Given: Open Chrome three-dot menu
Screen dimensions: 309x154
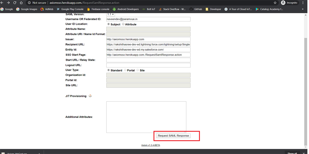Looking at the screenshot, I should [x=303, y=3].
